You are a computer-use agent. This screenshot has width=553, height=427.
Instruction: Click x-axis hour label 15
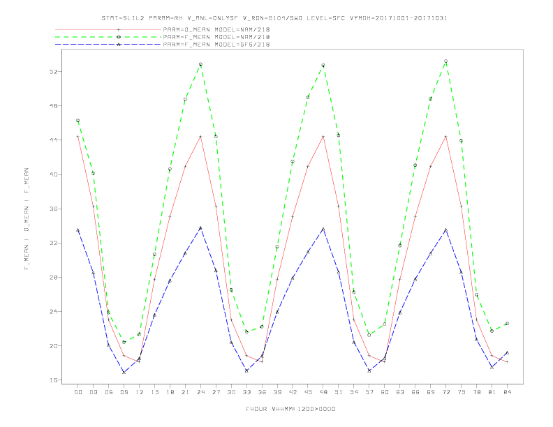tap(154, 392)
